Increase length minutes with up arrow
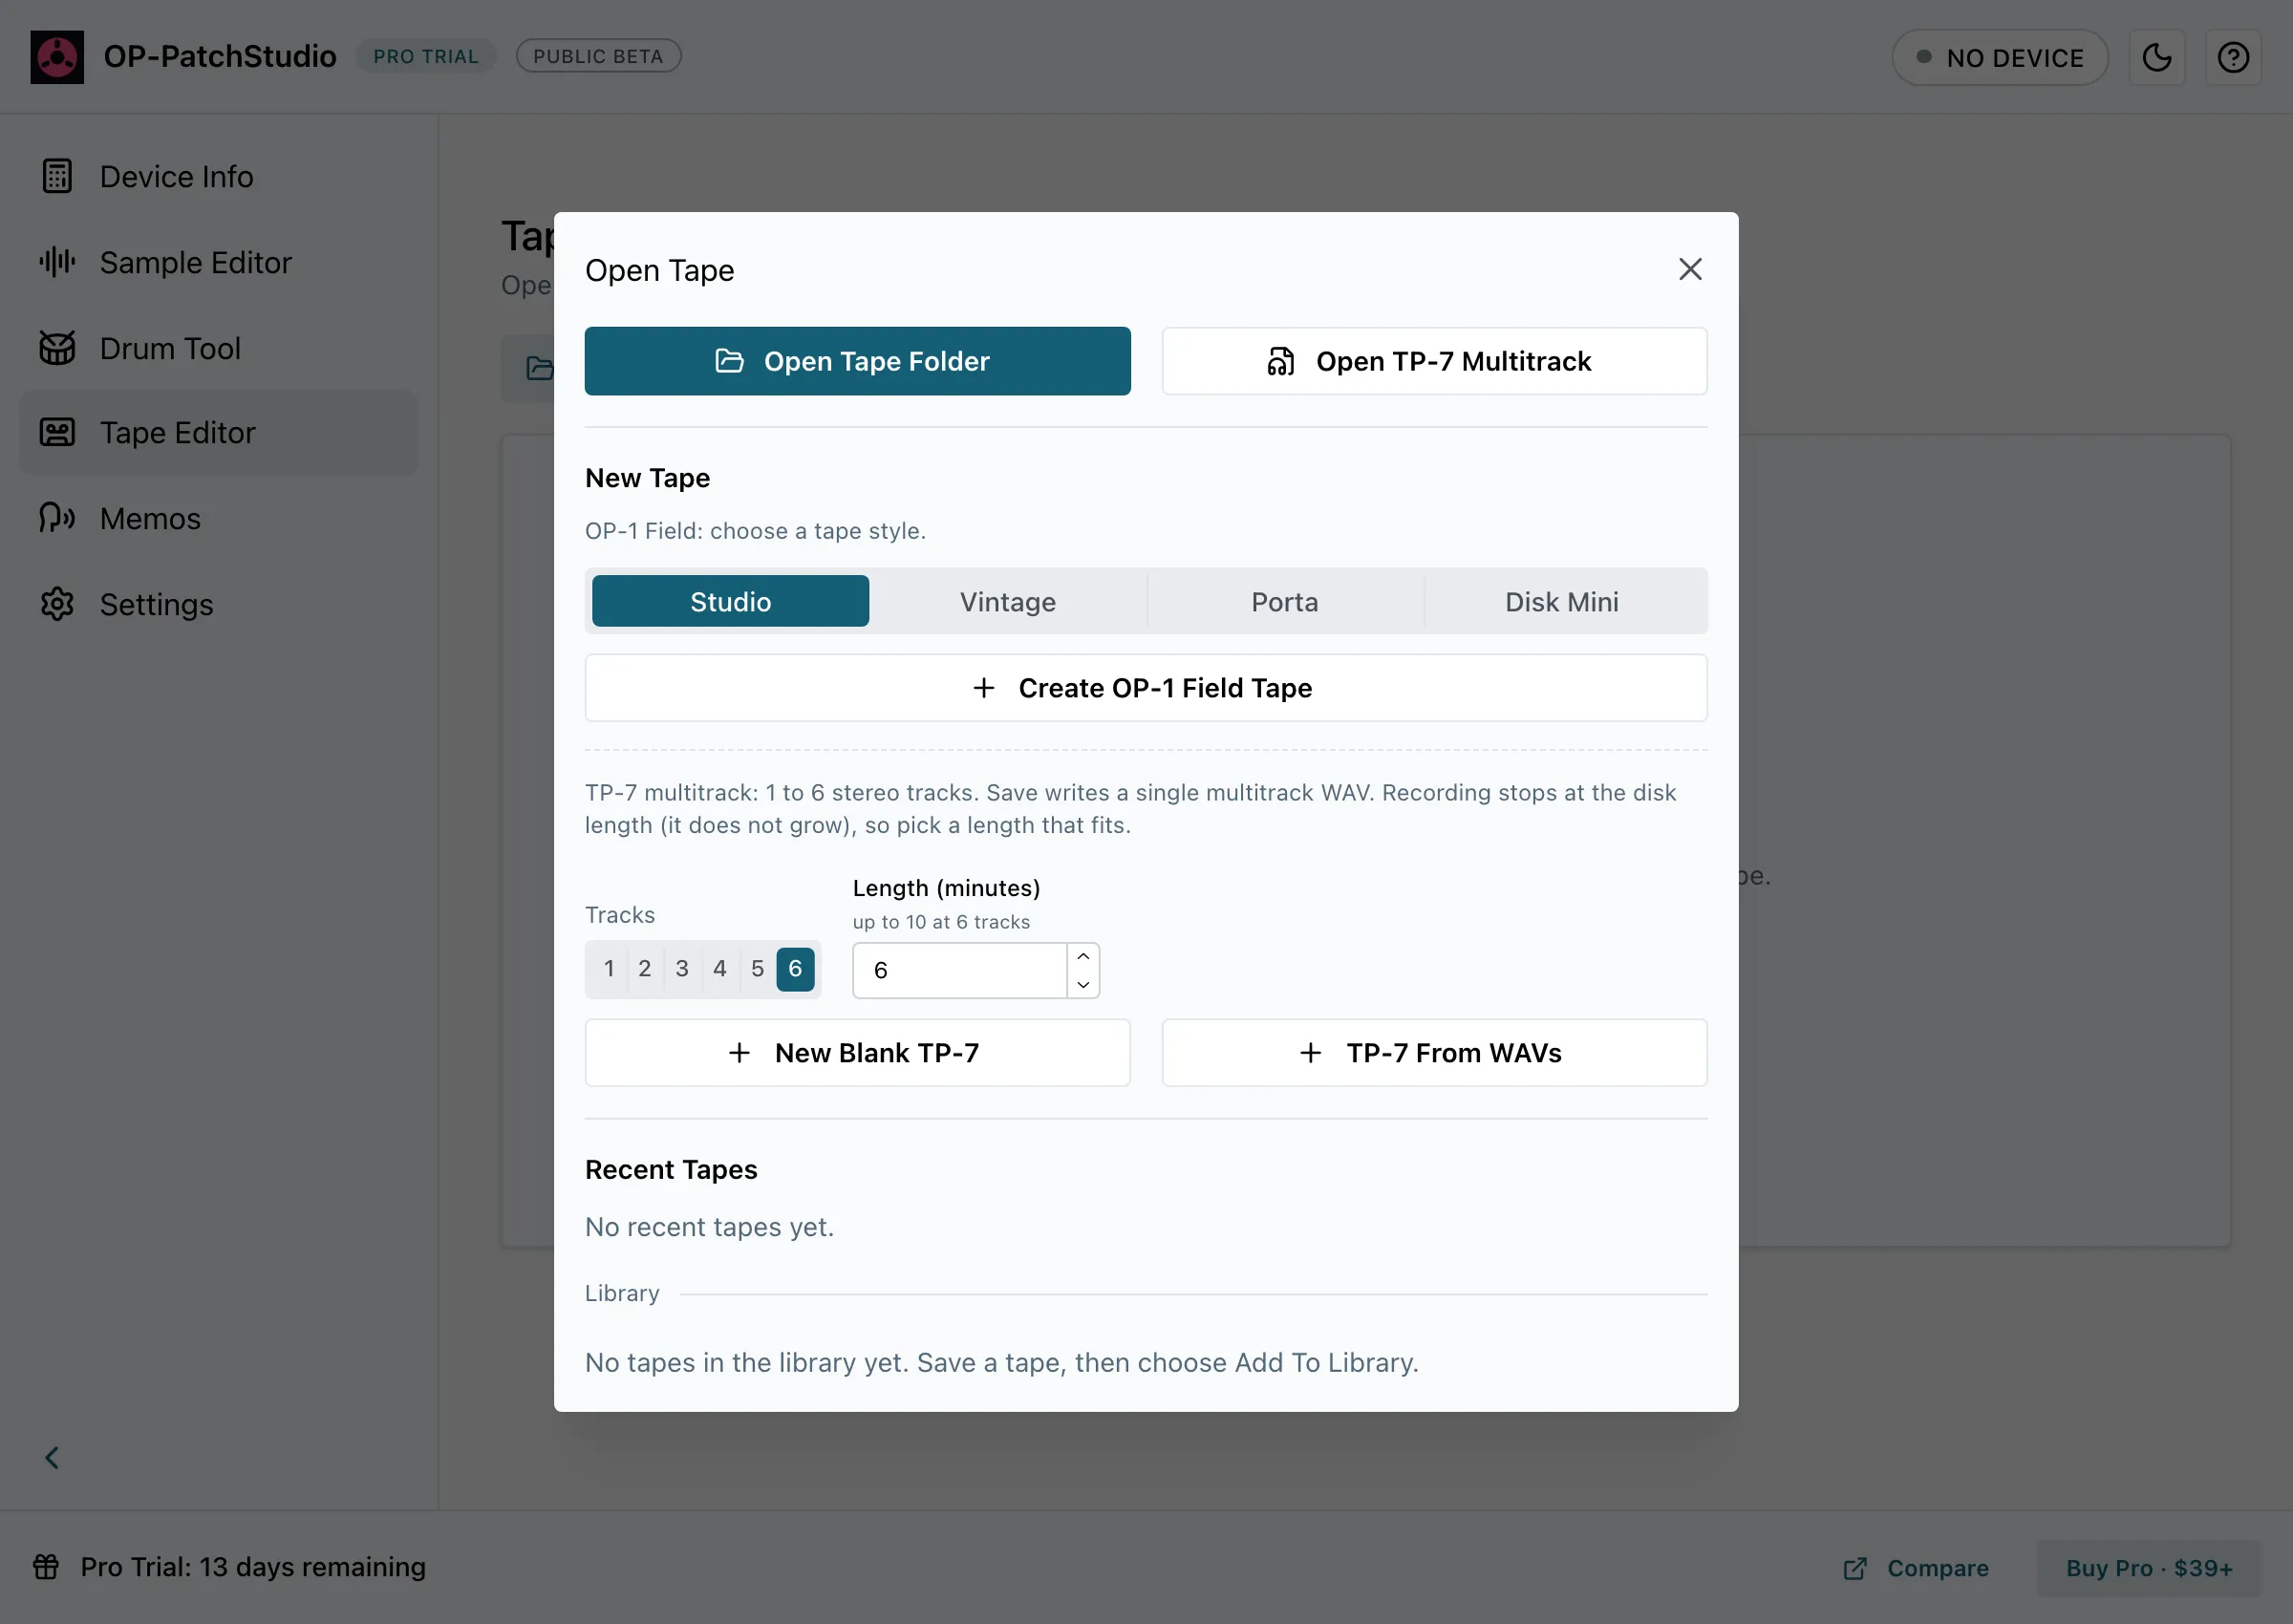 pyautogui.click(x=1083, y=957)
